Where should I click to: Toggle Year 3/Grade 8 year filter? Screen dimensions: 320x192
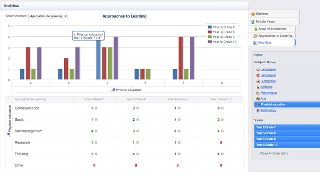(287, 133)
